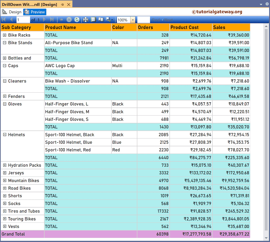The height and width of the screenshot is (242, 270).
Task: Click the First Page navigation icon
Action: click(3, 20)
